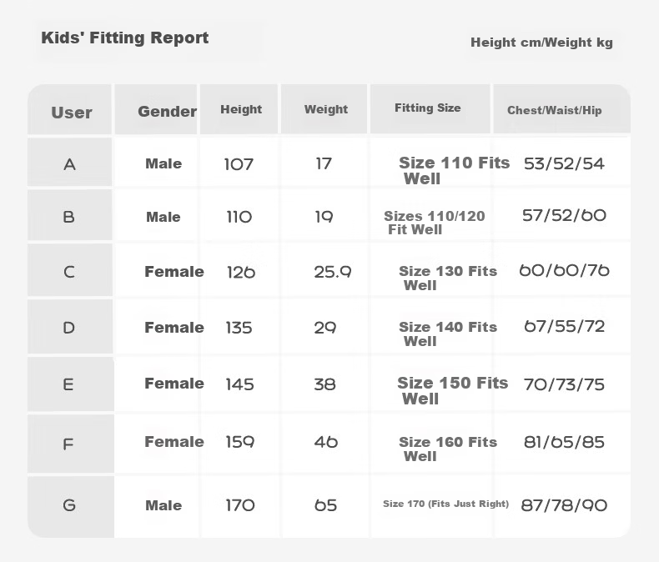Image resolution: width=659 pixels, height=562 pixels.
Task: Click the Height column header
Action: 241,109
